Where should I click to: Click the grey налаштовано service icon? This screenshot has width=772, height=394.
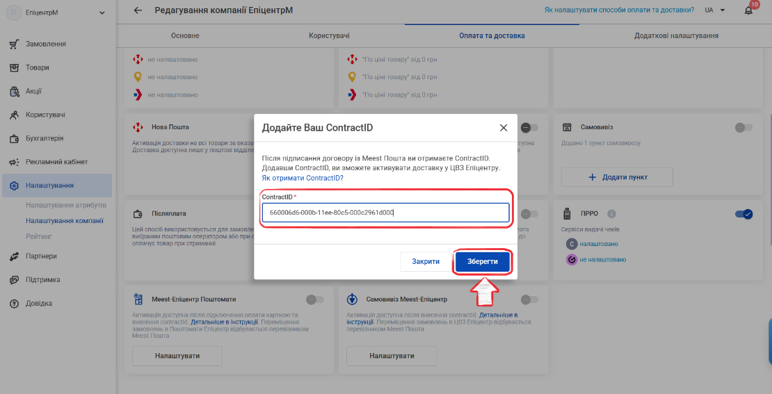click(x=572, y=243)
